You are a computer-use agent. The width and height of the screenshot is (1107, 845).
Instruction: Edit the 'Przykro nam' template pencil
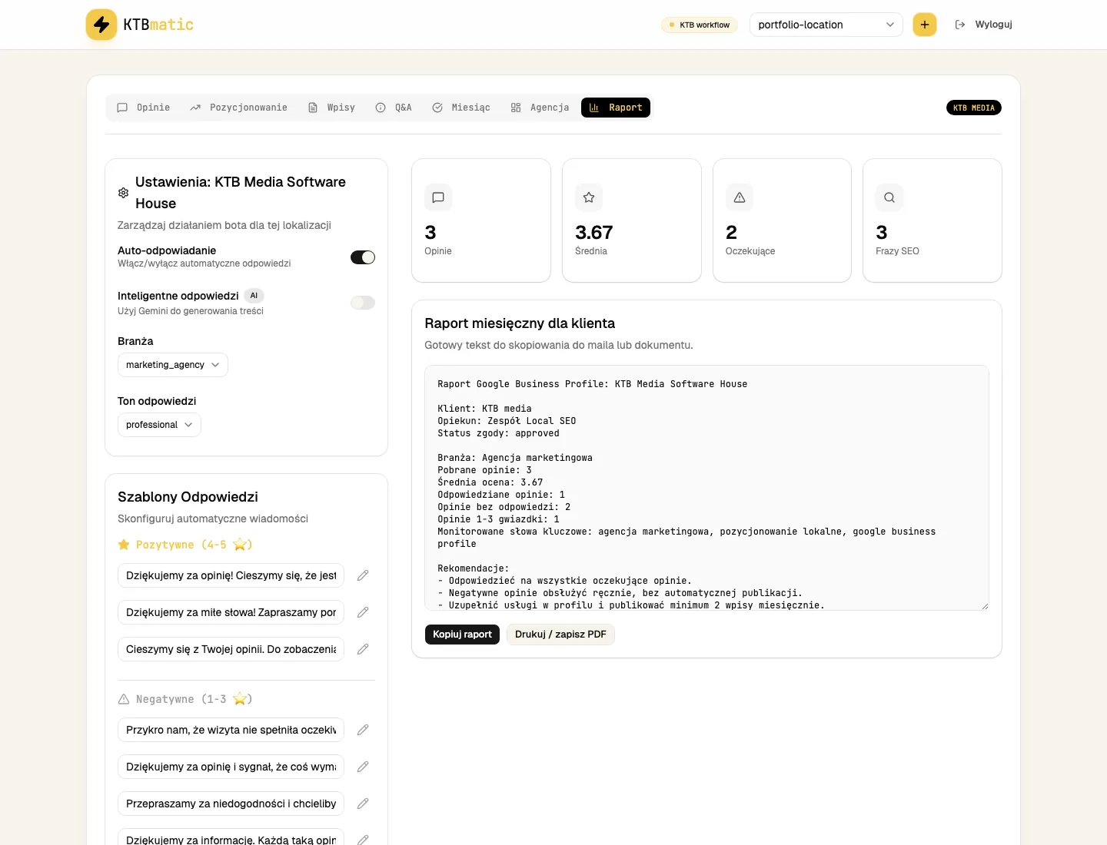pos(363,730)
